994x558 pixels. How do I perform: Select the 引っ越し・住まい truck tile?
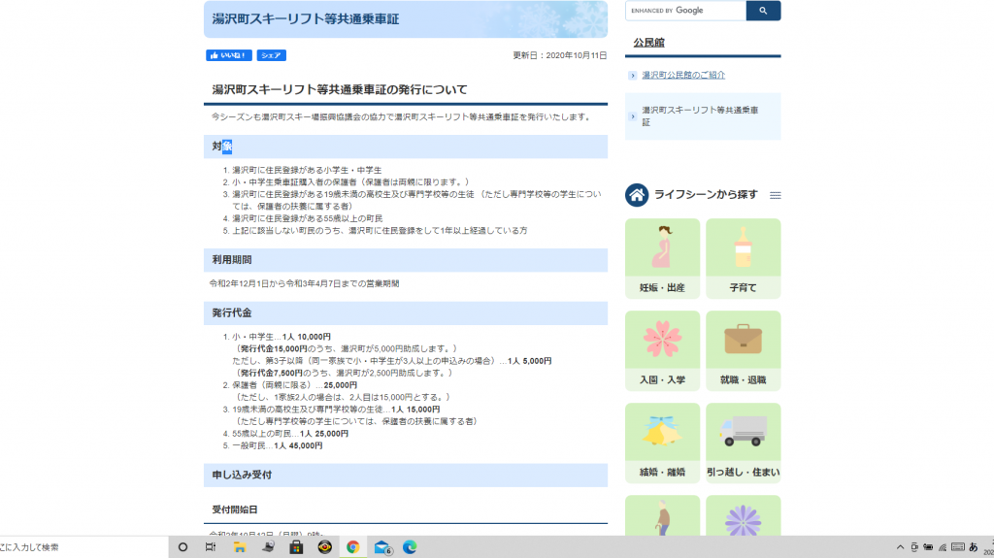tap(743, 442)
